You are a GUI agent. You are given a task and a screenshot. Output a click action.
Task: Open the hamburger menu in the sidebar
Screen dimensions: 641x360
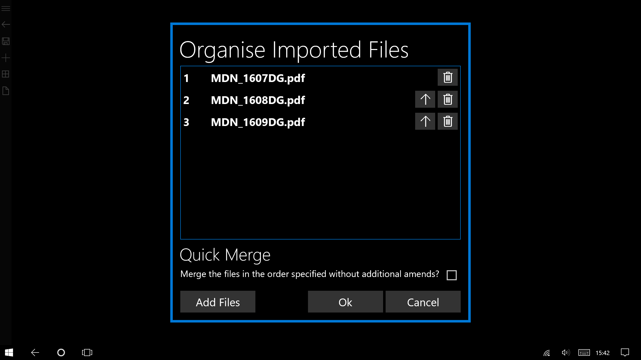tap(6, 8)
